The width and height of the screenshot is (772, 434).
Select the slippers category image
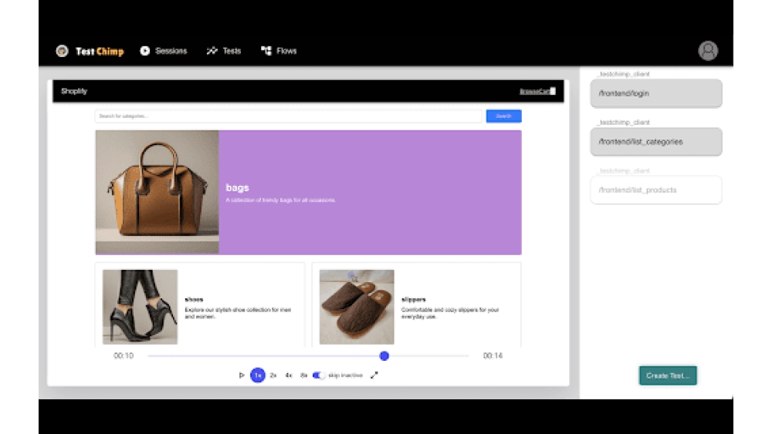(357, 307)
